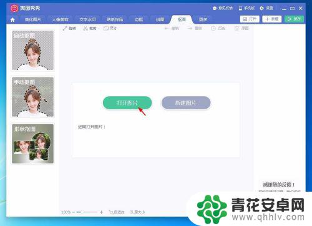
Task: Click the 新建图片 button
Action: (186, 102)
